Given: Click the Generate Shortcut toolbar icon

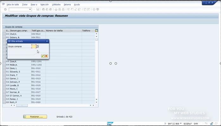Looking at the screenshot, I should tap(89, 10).
